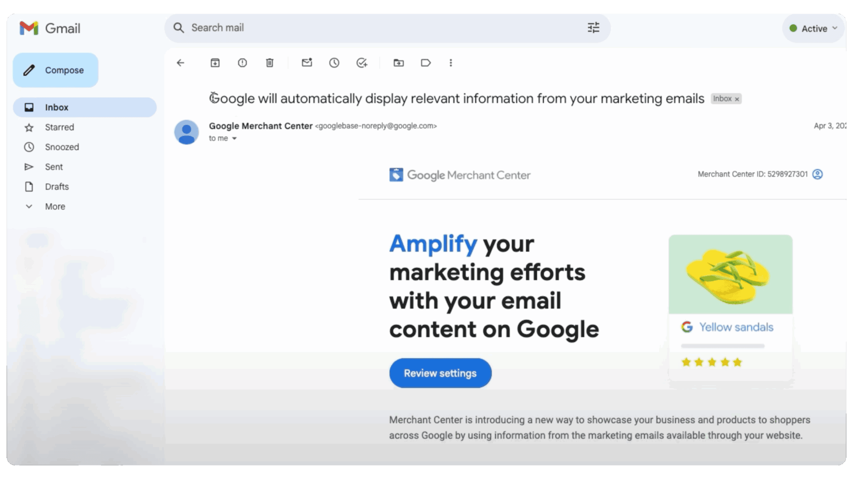The height and width of the screenshot is (479, 853).
Task: Add email to Tasks
Action: pyautogui.click(x=362, y=63)
